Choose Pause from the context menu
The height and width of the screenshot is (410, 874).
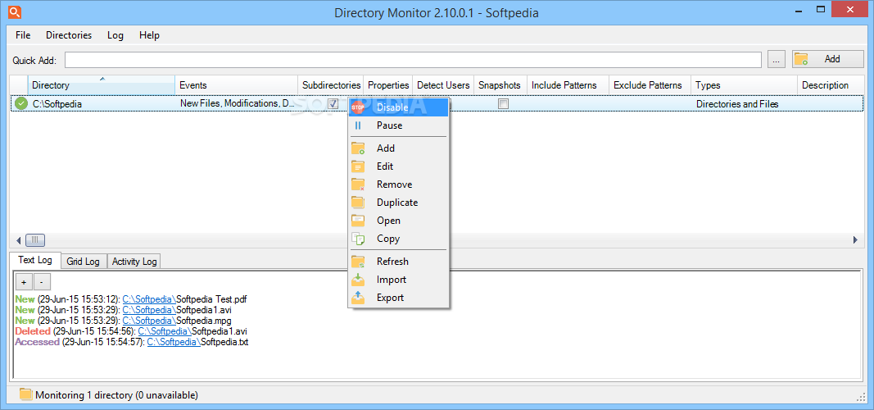point(399,125)
